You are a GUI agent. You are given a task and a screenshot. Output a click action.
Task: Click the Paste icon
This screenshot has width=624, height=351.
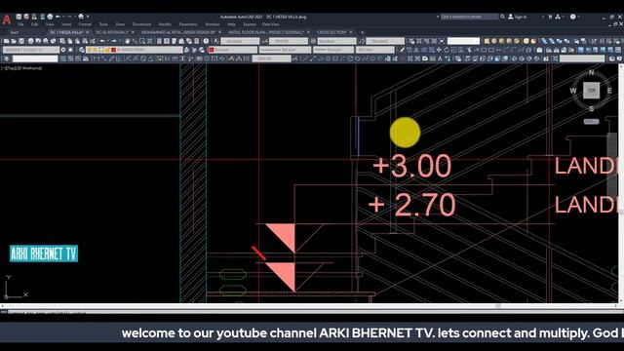(x=77, y=41)
